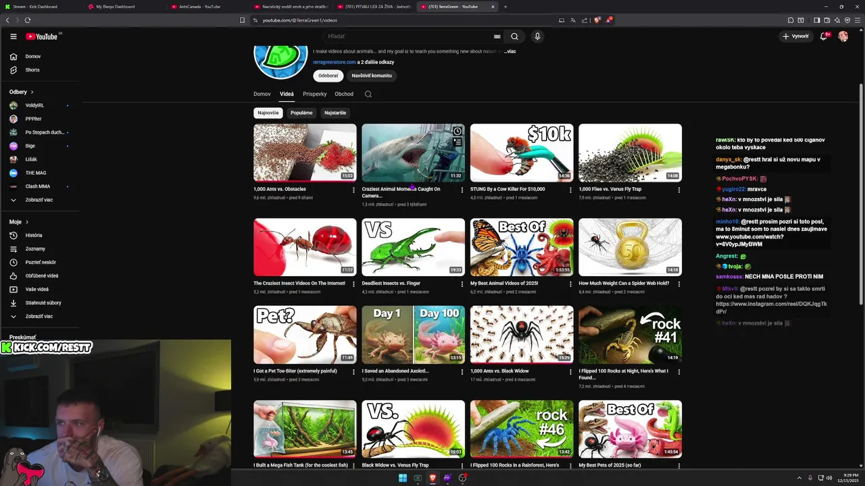Open the youtube.com/watch link in chat message
The image size is (865, 486).
[x=749, y=241]
